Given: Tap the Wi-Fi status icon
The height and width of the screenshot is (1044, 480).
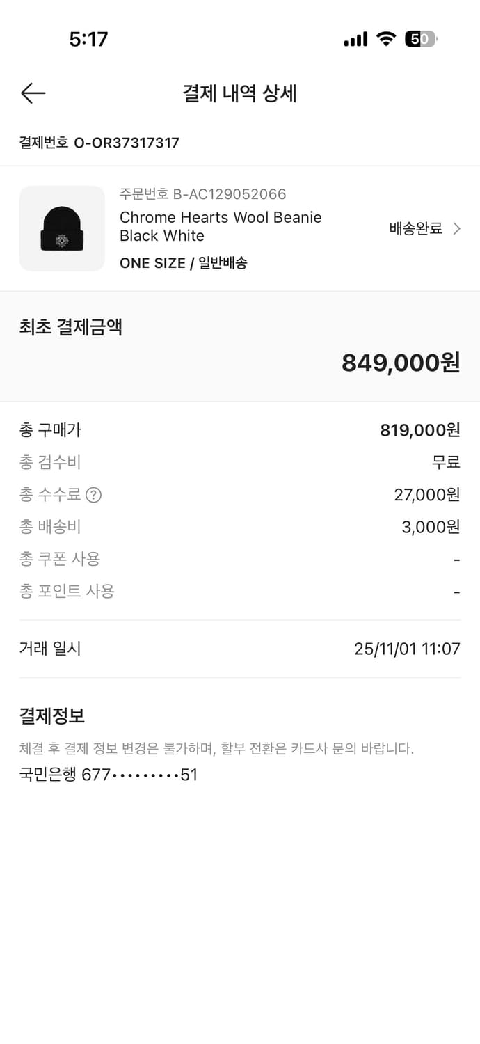Looking at the screenshot, I should pyautogui.click(x=387, y=40).
